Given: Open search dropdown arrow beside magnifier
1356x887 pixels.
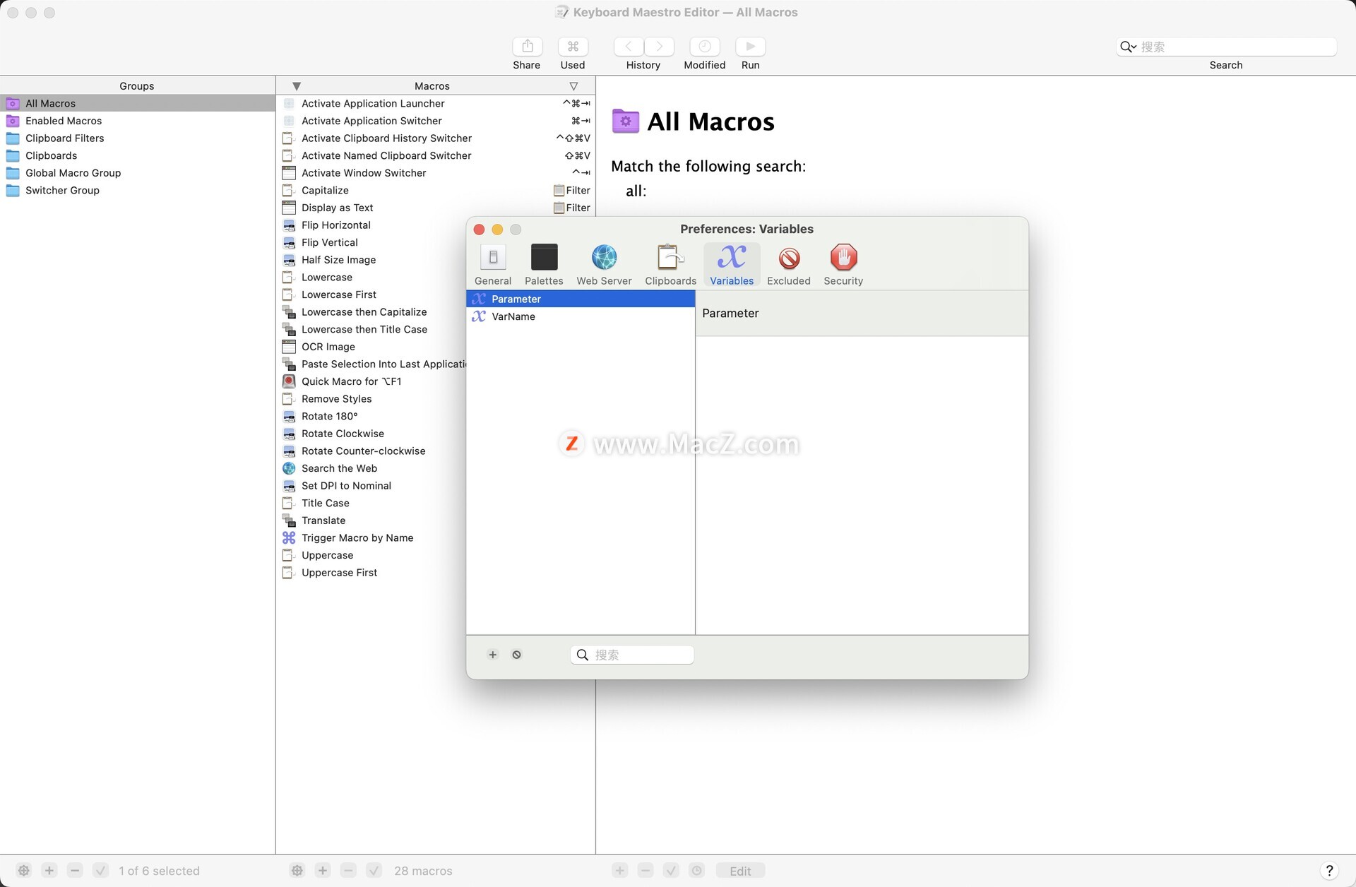Looking at the screenshot, I should click(1133, 47).
